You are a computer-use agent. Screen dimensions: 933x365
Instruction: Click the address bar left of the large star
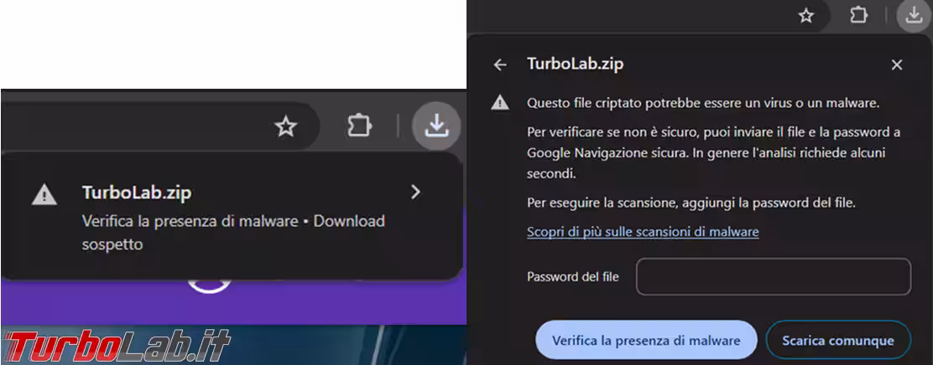(x=126, y=126)
